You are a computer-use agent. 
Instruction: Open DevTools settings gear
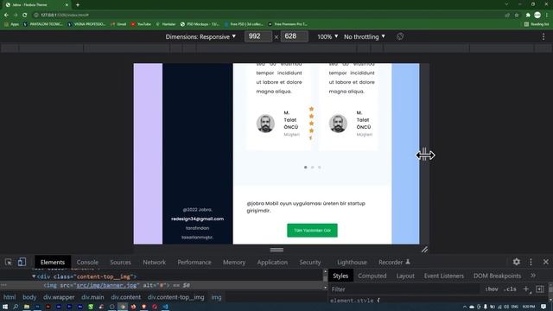(x=517, y=262)
